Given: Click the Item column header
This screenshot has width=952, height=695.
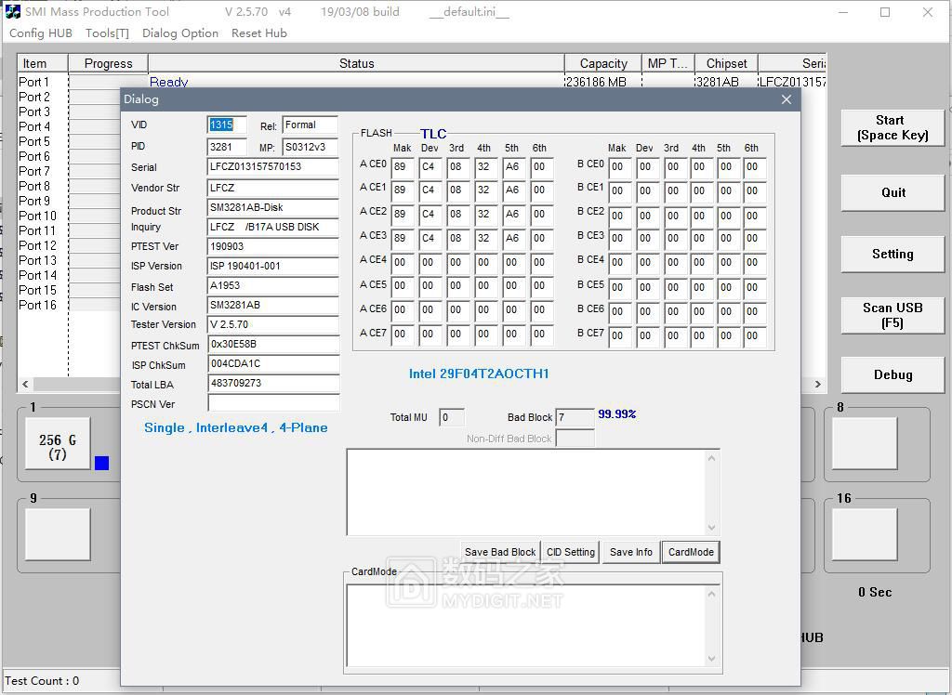Looking at the screenshot, I should 43,63.
